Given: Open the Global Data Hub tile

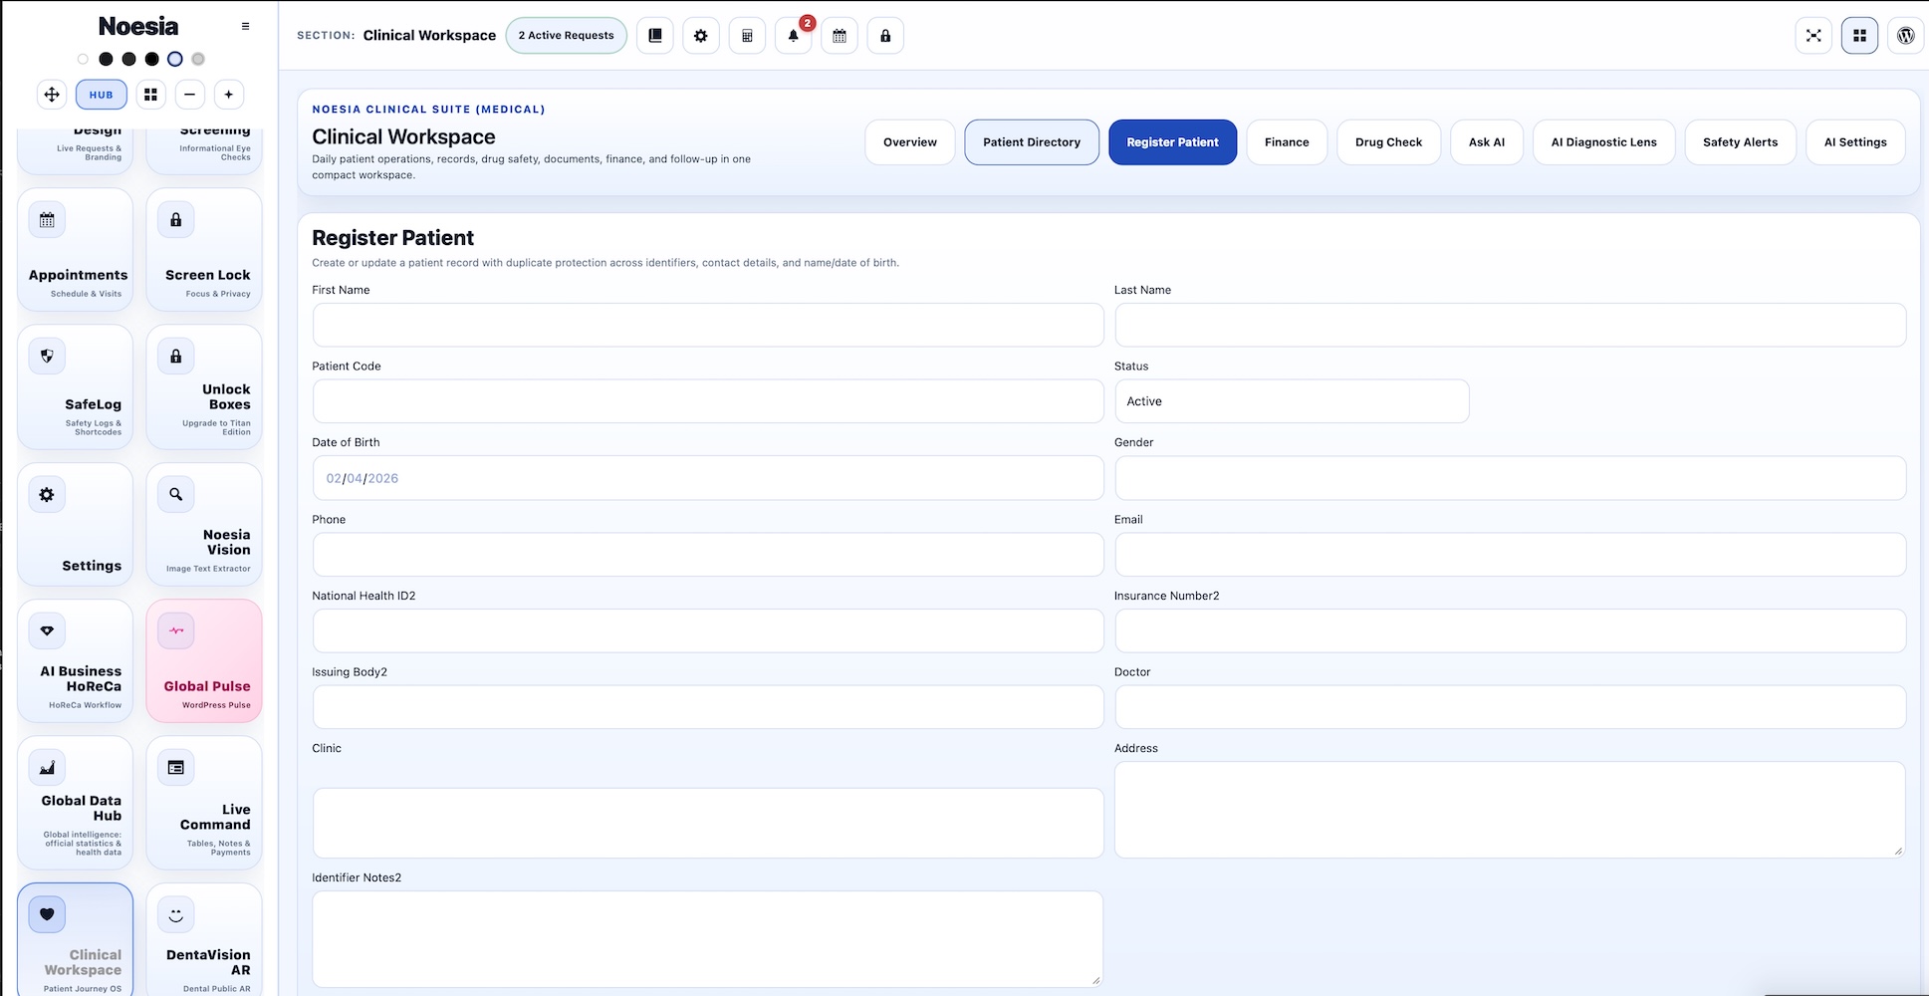Looking at the screenshot, I should 75,803.
